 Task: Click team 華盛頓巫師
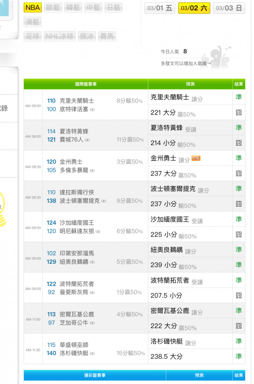[x=74, y=345]
